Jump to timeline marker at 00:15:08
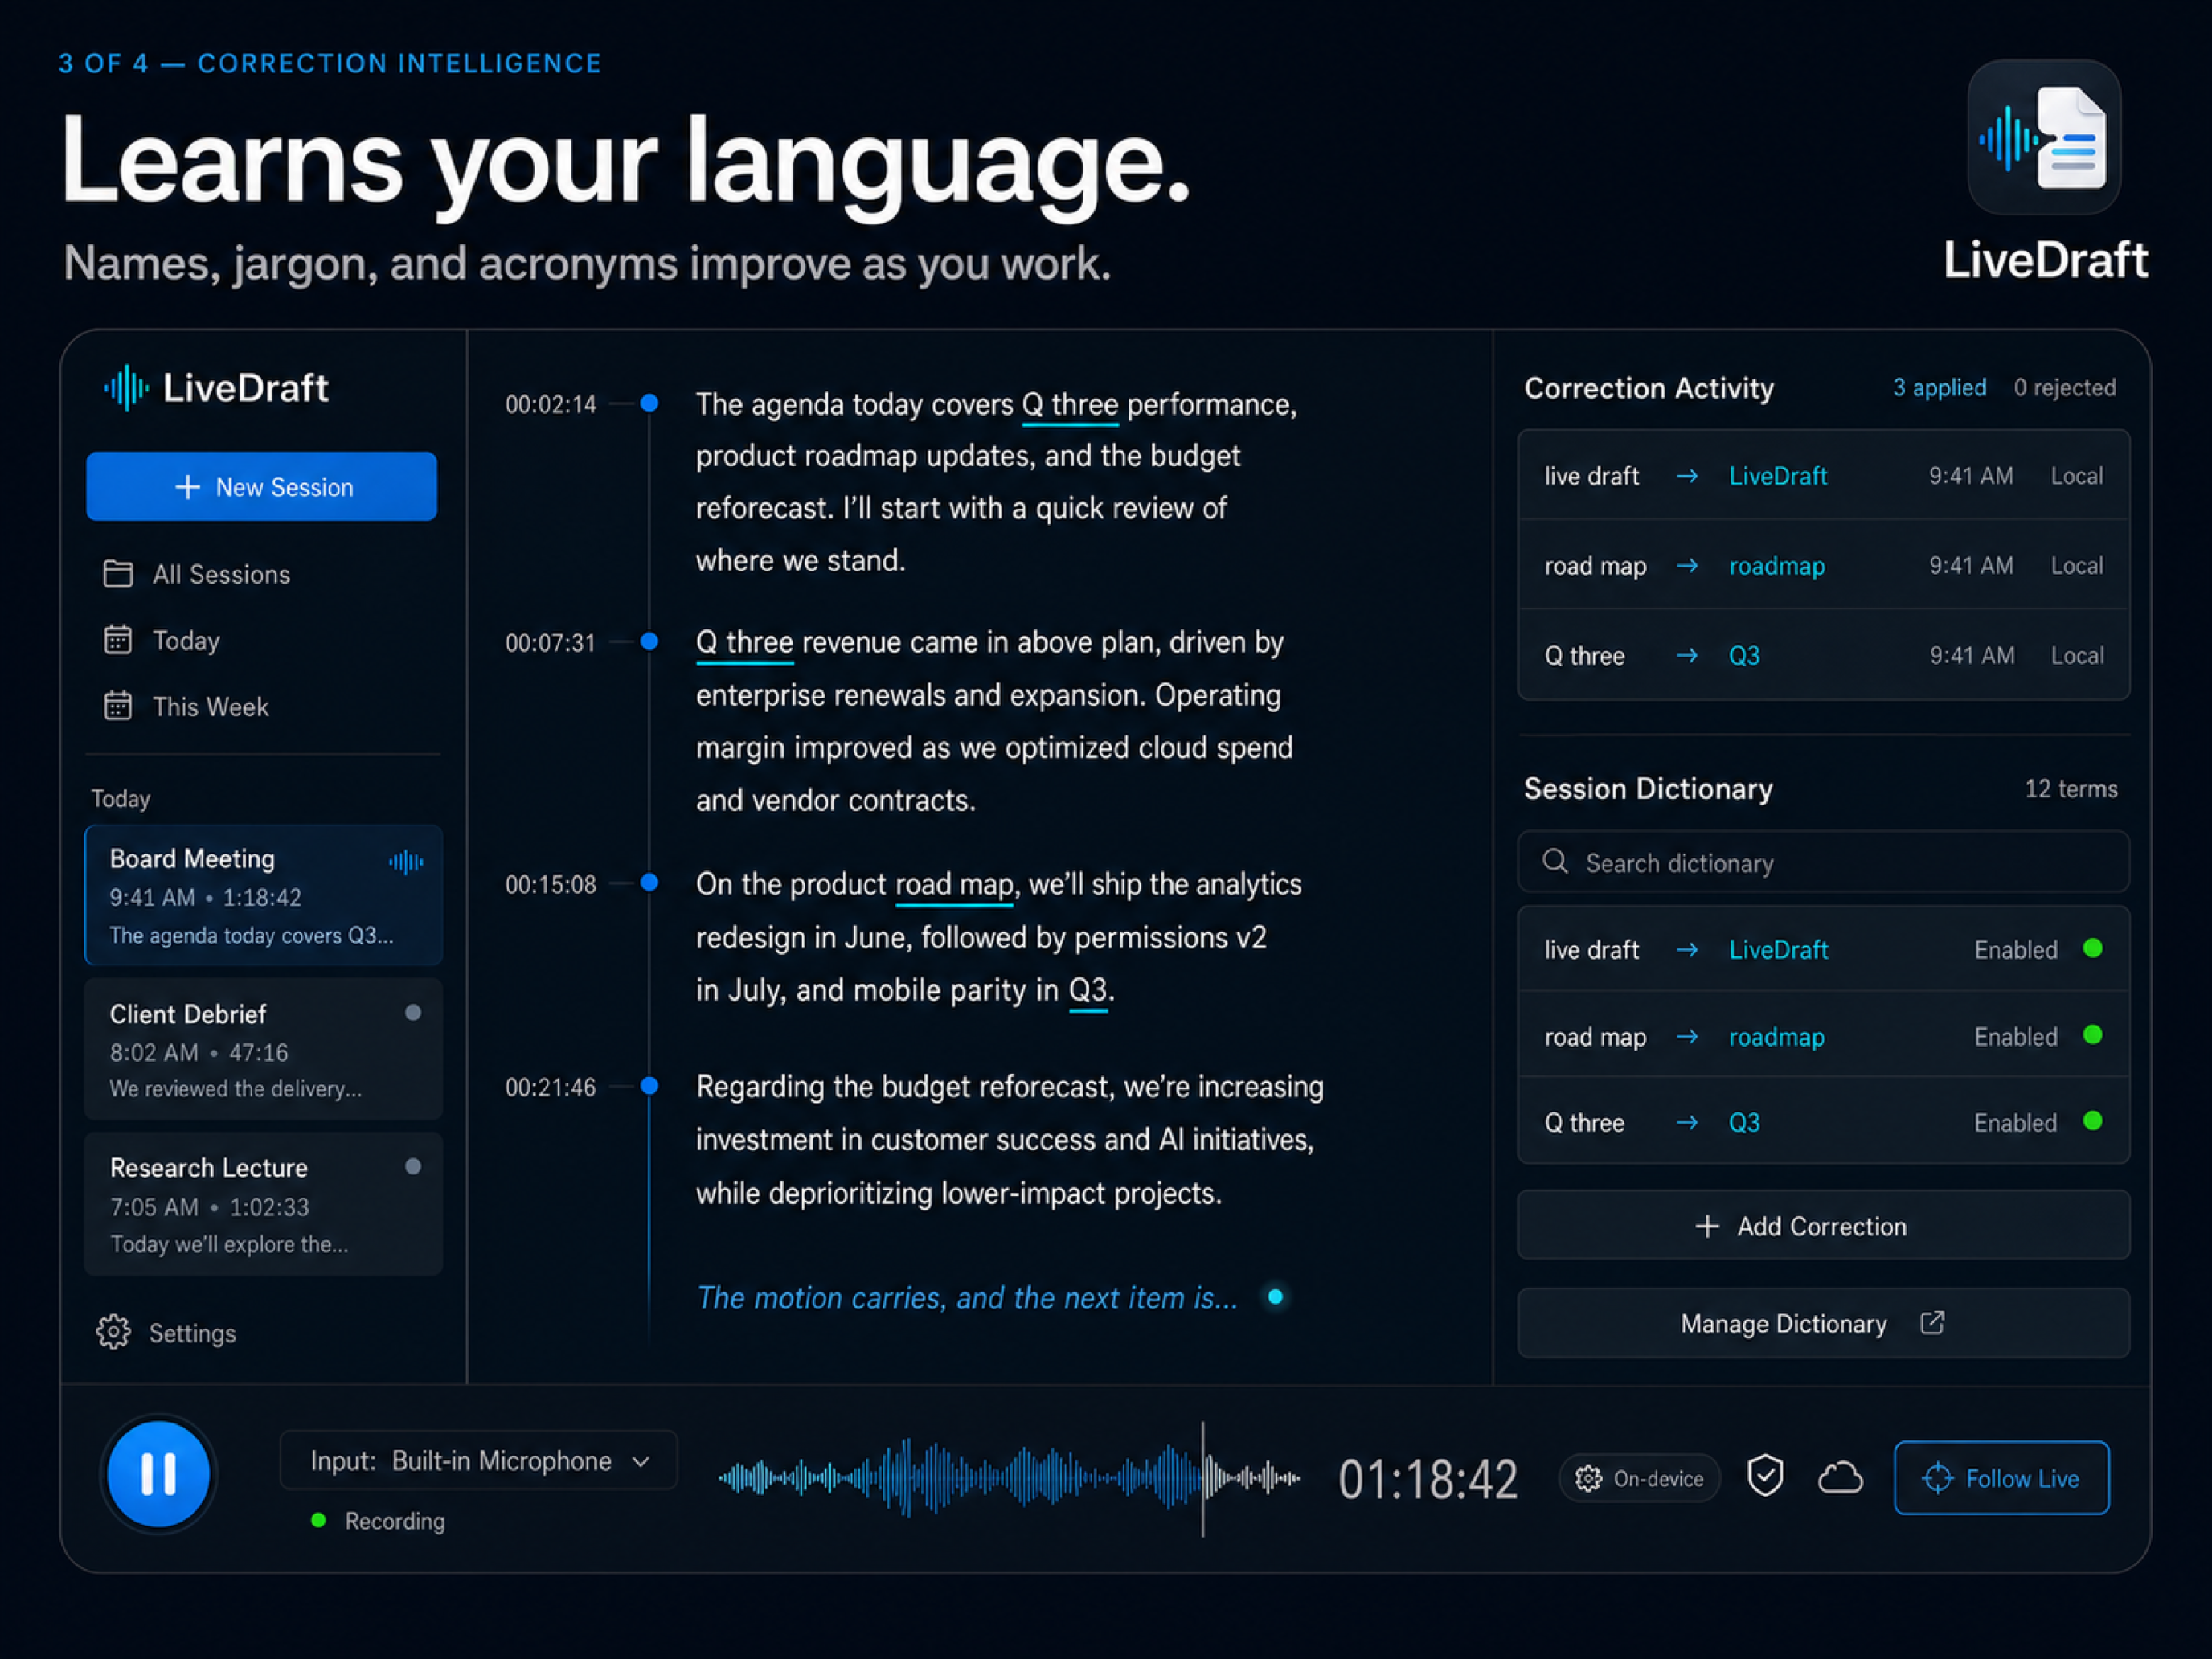The height and width of the screenshot is (1659, 2212). point(649,883)
